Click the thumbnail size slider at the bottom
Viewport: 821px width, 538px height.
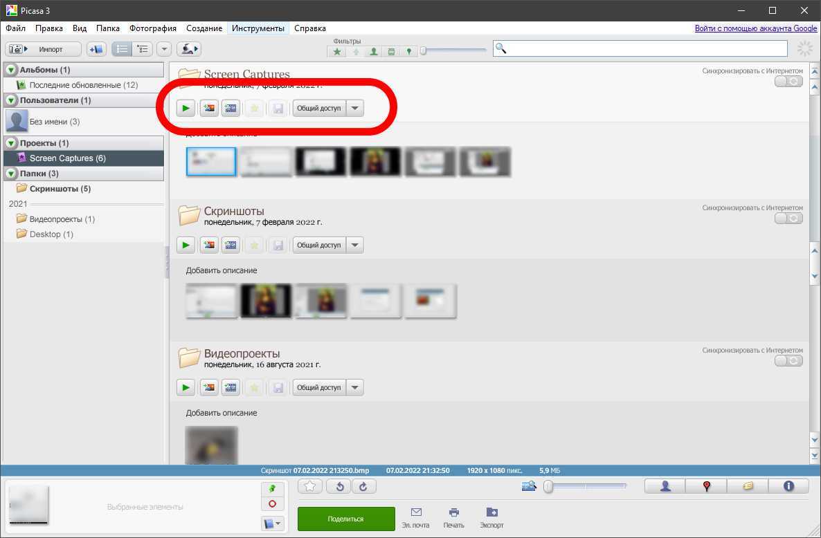point(585,487)
